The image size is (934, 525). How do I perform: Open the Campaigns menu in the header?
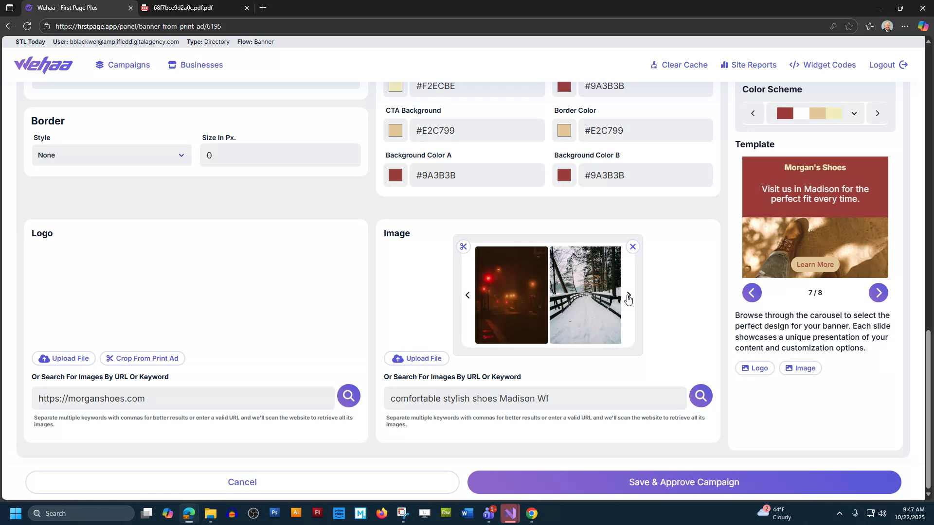tap(122, 65)
